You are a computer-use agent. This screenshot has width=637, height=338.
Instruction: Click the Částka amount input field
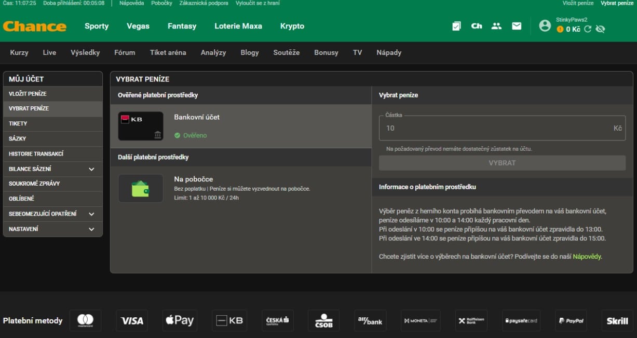point(502,128)
